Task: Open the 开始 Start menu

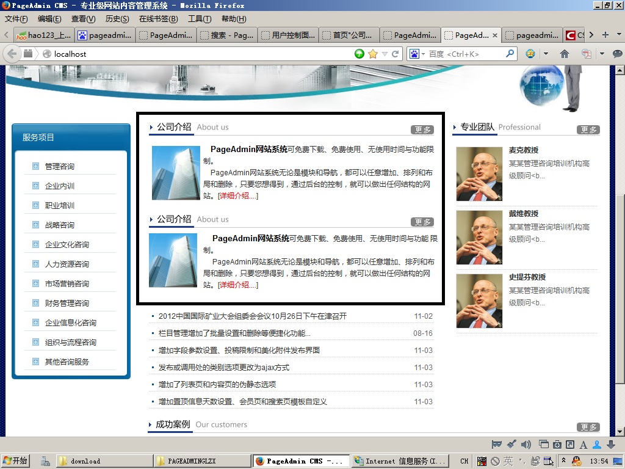Action: coord(15,461)
